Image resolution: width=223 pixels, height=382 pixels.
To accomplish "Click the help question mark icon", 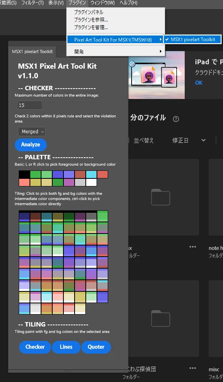I will (x=176, y=119).
